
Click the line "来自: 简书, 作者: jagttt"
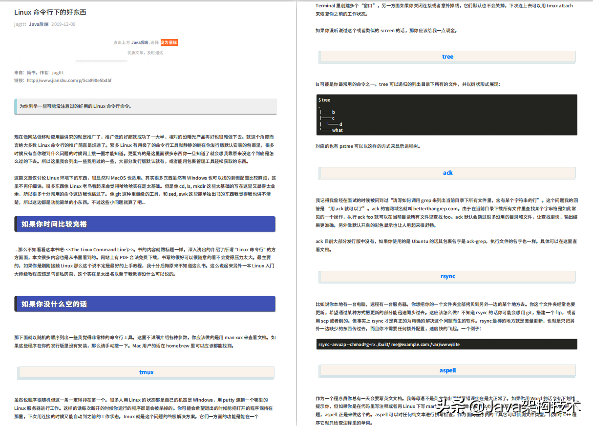(39, 72)
